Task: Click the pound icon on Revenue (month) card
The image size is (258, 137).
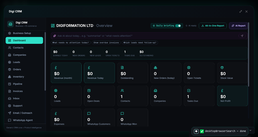Action: tap(56, 67)
